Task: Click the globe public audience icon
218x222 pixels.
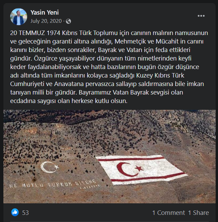Action: (69, 21)
